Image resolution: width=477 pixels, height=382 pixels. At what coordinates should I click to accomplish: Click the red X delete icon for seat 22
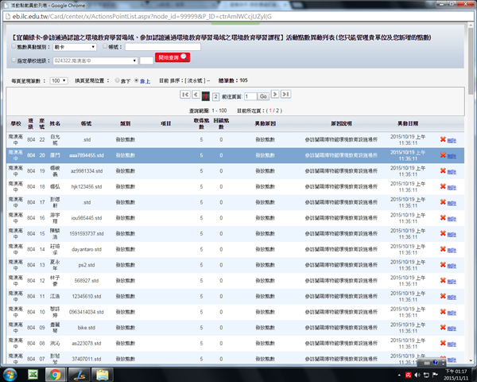coord(443,139)
